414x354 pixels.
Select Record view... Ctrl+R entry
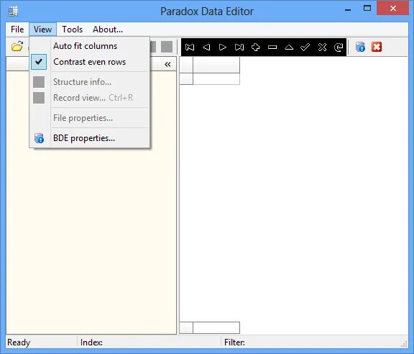click(x=90, y=98)
